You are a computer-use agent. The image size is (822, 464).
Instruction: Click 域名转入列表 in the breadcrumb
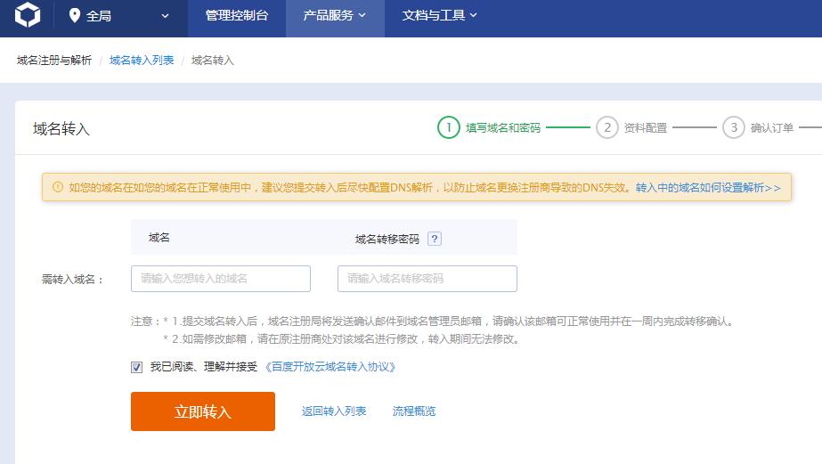tap(142, 61)
